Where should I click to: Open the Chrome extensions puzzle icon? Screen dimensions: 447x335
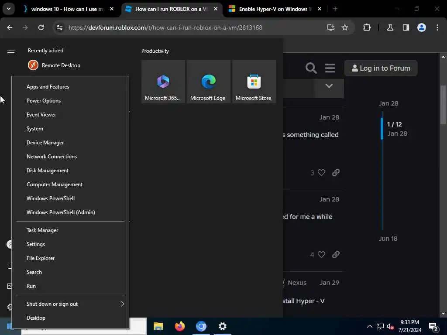[x=367, y=27]
